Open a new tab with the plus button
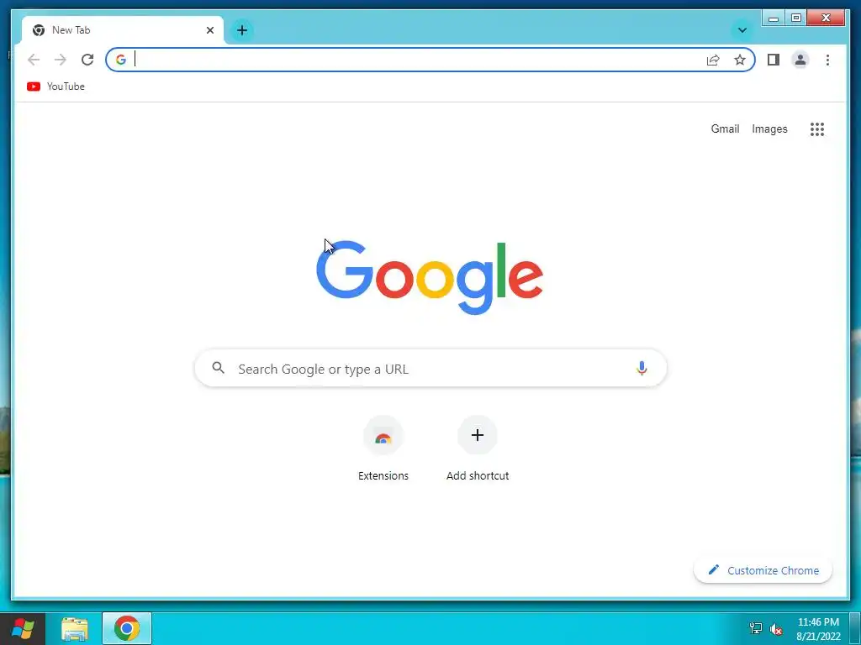This screenshot has height=645, width=861. point(242,30)
